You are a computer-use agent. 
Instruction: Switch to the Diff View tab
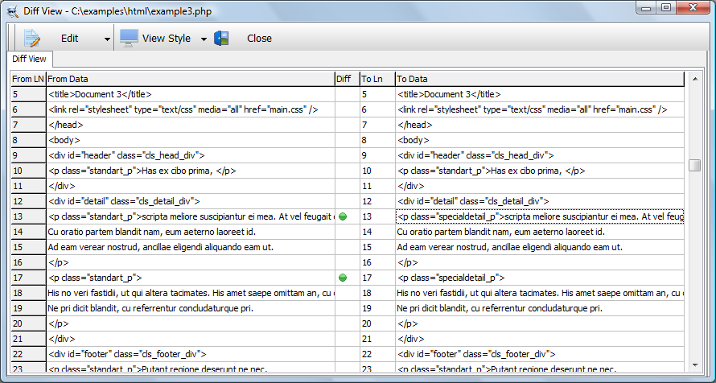(x=31, y=59)
